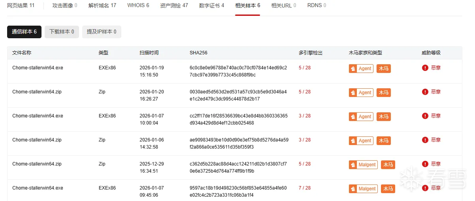
Task: Click Chome-stallerwin64.exe scanned 2026-01-19
Action: (x=38, y=68)
